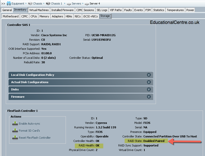Viewport: 205px width, 156px height.
Task: Click the Format SD Card's action icon
Action: (x=15, y=131)
